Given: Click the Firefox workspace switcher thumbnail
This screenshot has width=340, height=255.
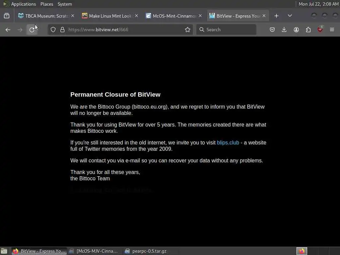Looking at the screenshot, I should [x=301, y=251].
